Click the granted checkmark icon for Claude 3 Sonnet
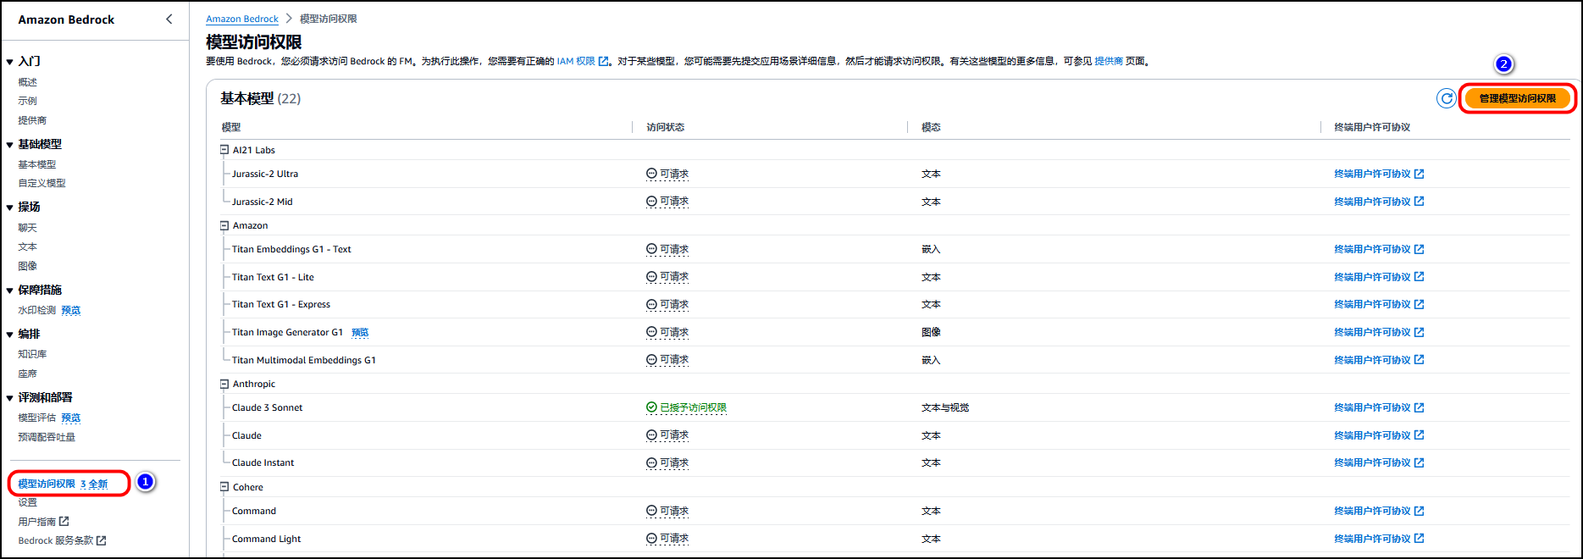1583x559 pixels. point(651,407)
